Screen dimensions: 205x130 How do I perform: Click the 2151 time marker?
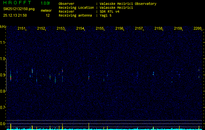coord(22,29)
